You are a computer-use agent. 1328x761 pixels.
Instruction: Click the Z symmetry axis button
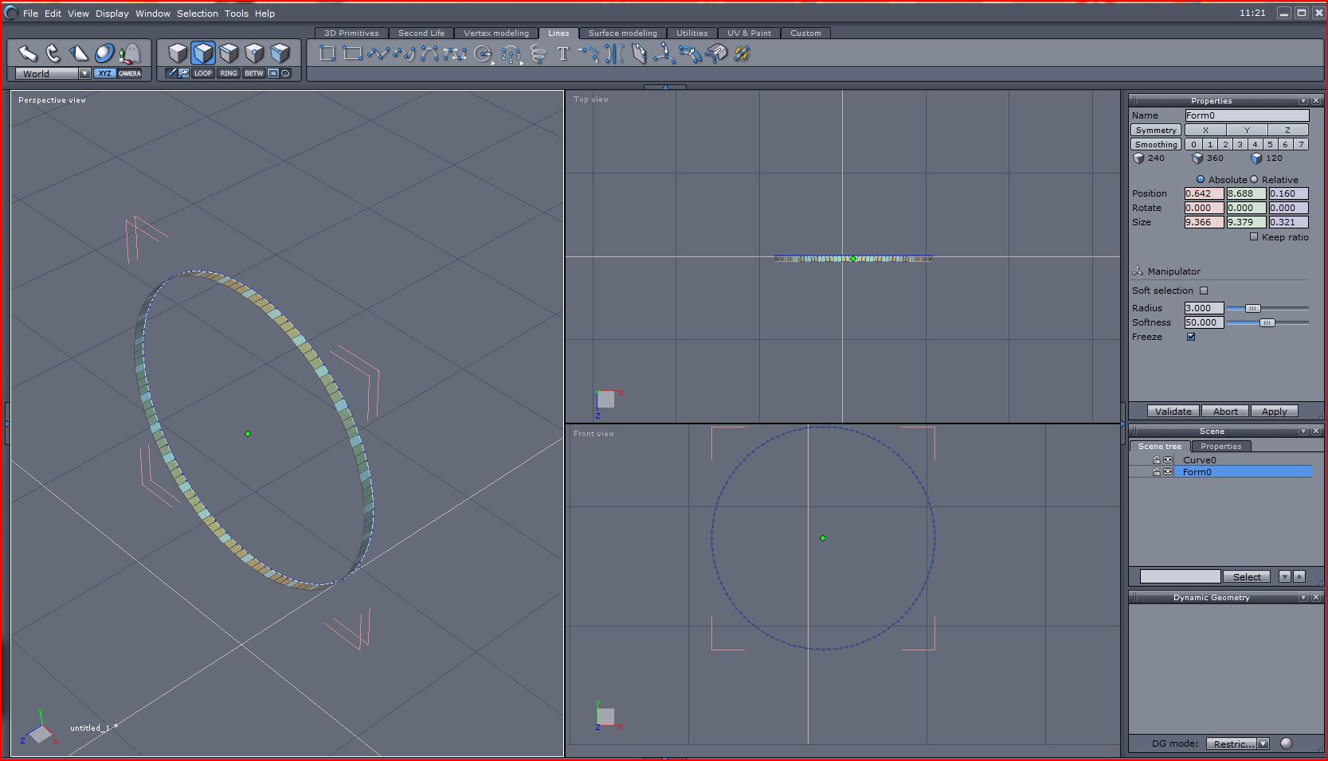1287,130
